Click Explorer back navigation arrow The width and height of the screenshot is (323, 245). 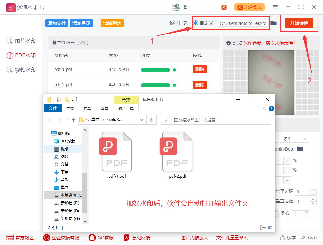(50, 120)
